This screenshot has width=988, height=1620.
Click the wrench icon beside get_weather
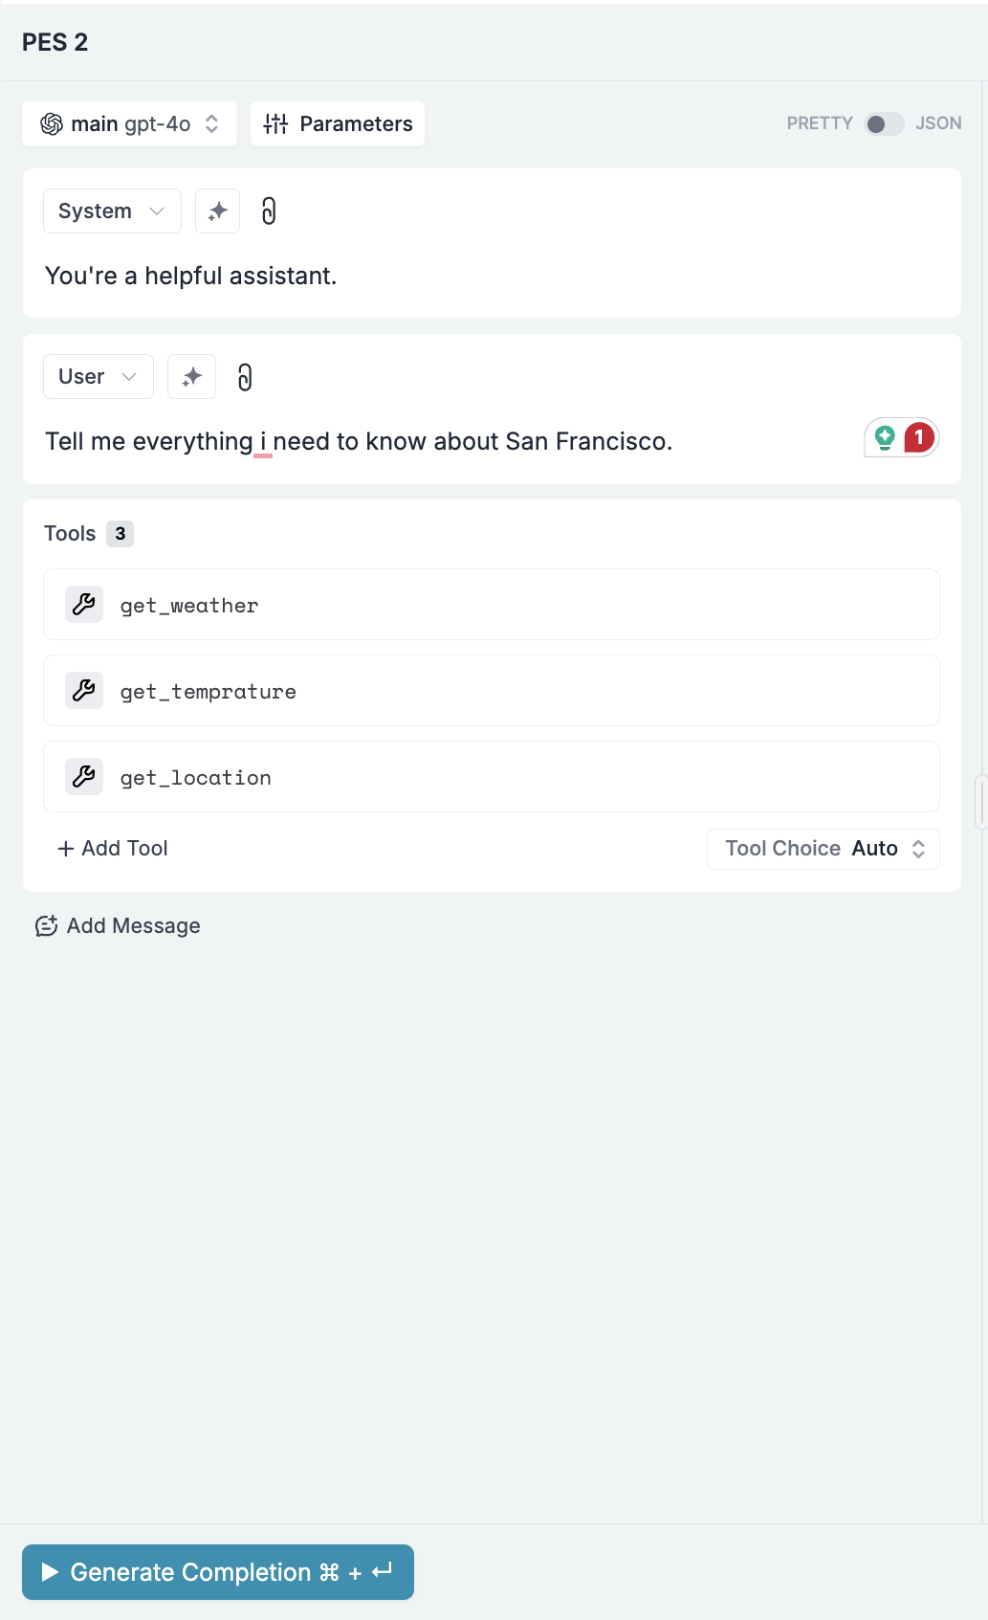point(84,605)
